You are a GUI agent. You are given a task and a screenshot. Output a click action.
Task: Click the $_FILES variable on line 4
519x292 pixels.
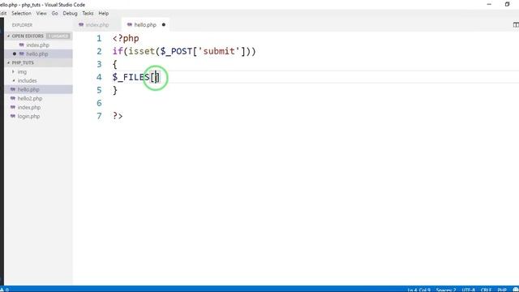click(131, 77)
